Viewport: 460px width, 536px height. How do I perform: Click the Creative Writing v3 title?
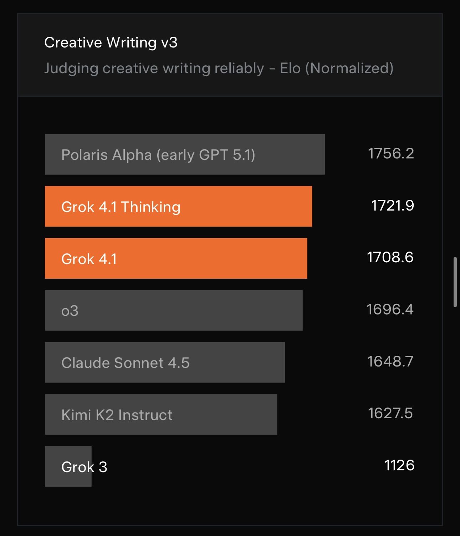point(111,42)
